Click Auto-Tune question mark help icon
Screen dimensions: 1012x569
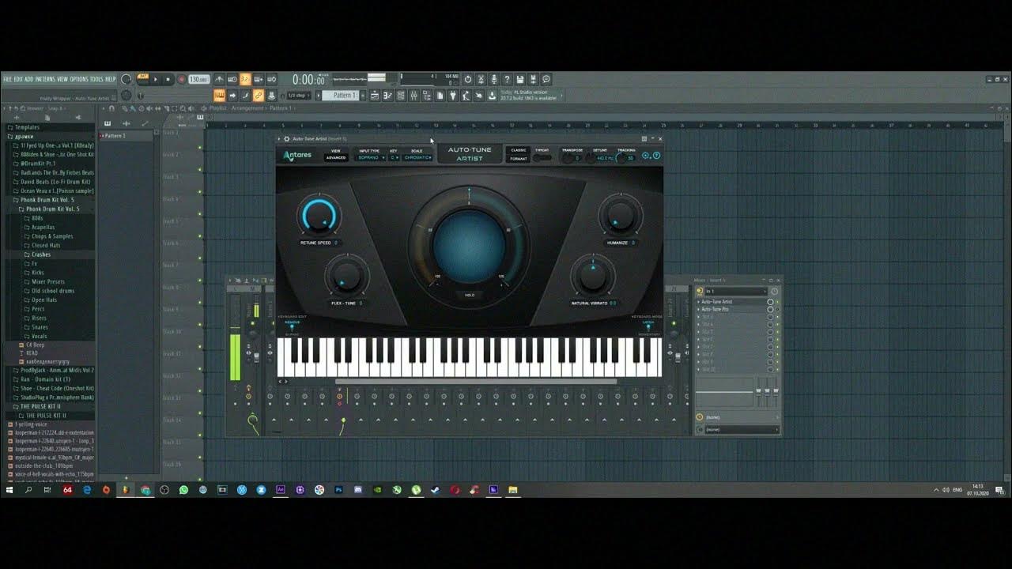657,156
